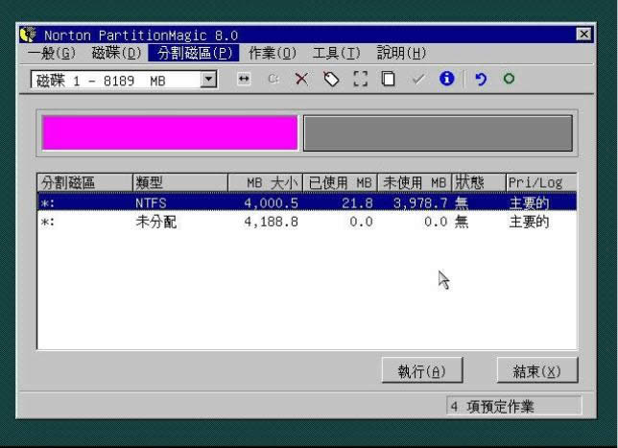This screenshot has width=618, height=448.
Task: Click the green circle apply icon
Action: (509, 81)
